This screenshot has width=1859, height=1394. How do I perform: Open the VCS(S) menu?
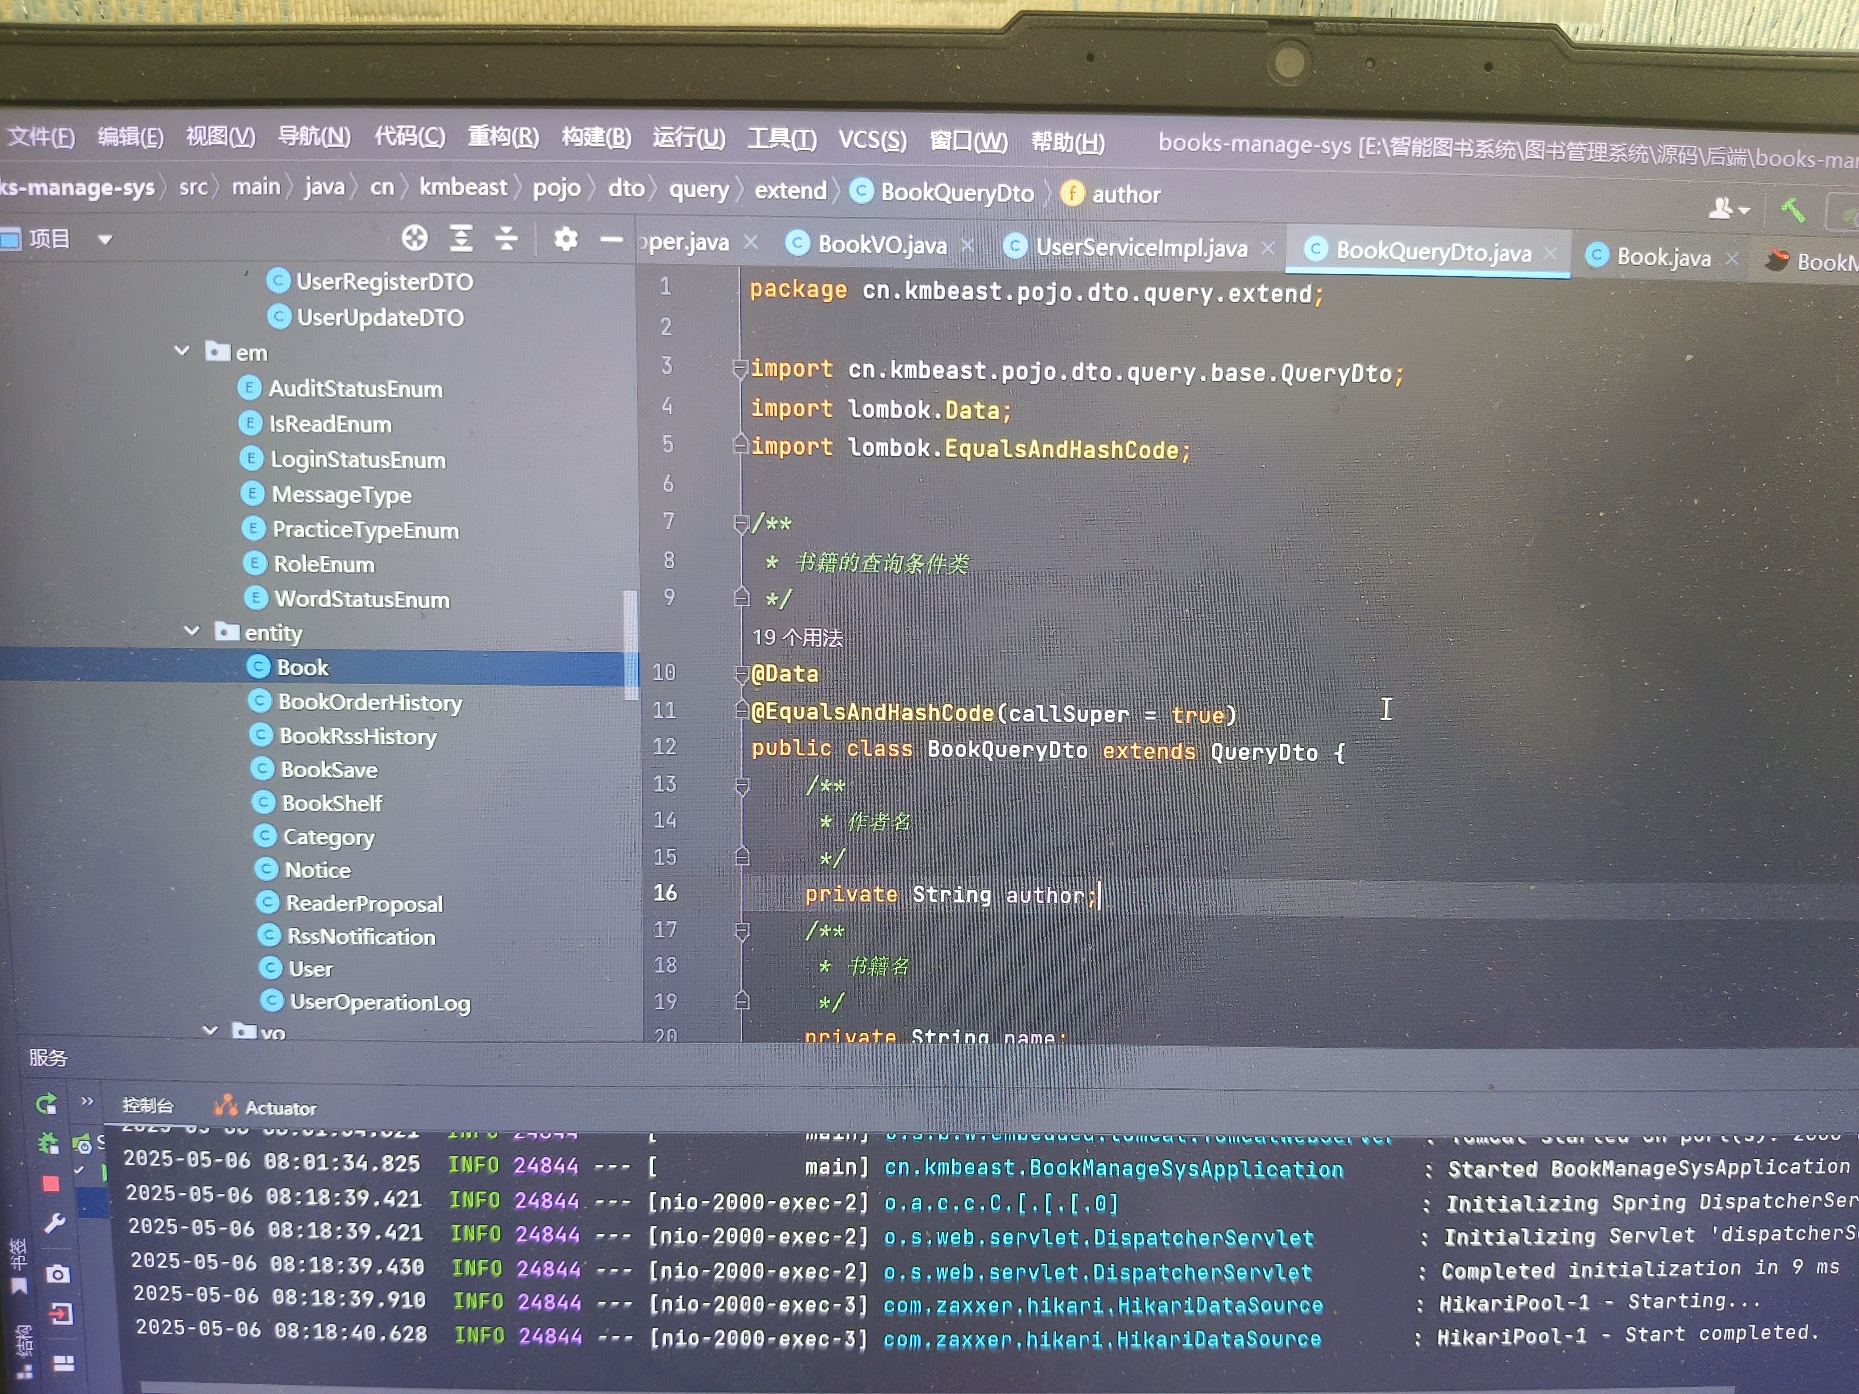pyautogui.click(x=871, y=140)
